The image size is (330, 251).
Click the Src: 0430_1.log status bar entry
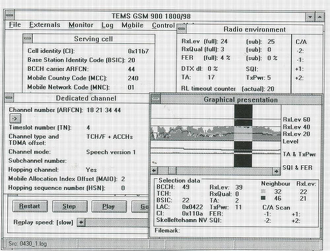pos(28,244)
